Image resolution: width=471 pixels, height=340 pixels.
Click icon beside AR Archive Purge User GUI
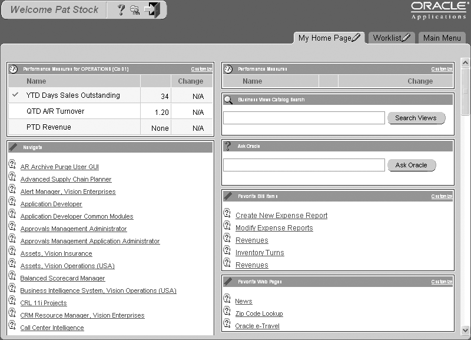coord(12,164)
